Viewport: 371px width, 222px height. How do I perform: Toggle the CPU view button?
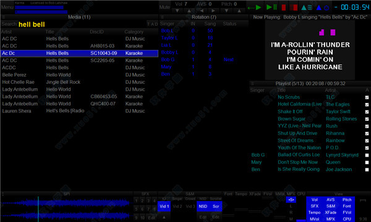click(347, 219)
